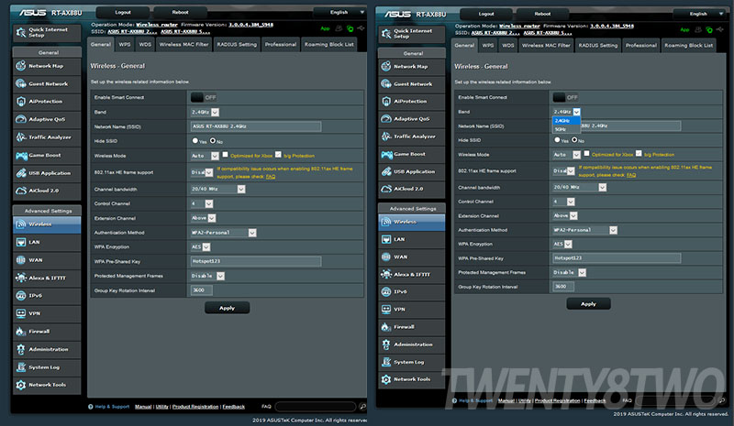Select Wireless settings in left window sidebar
The height and width of the screenshot is (426, 734).
tap(47, 224)
